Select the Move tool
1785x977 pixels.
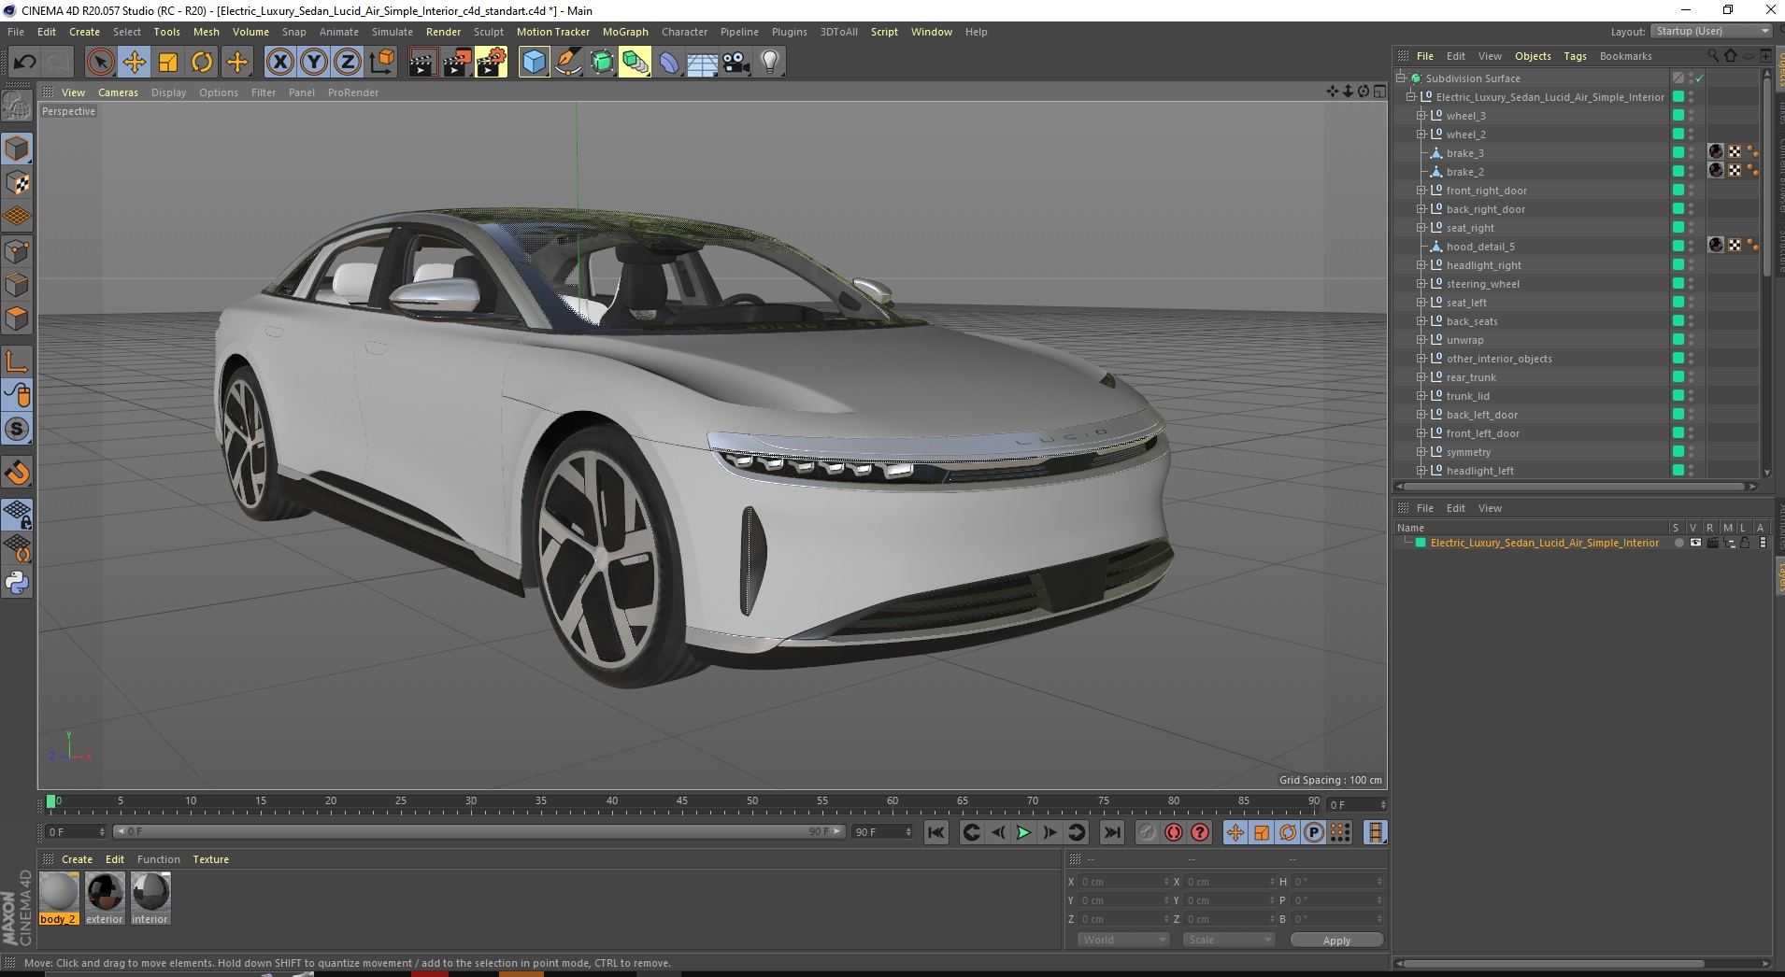[134, 63]
